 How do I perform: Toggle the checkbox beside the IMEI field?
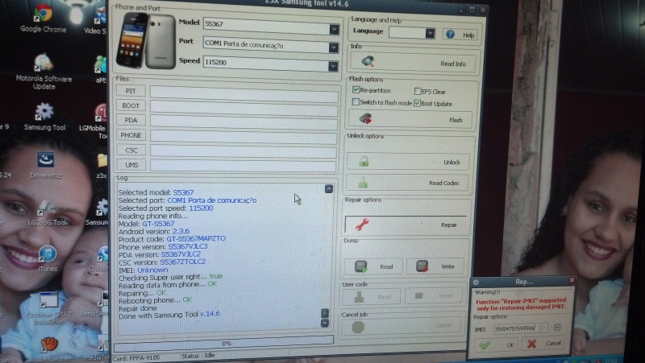[x=557, y=328]
